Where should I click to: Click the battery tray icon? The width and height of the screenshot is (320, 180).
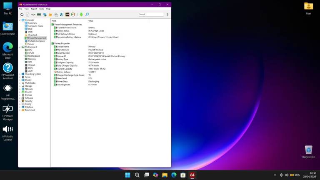pyautogui.click(x=292, y=175)
